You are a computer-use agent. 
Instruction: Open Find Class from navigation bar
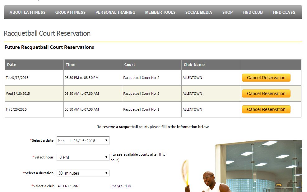[284, 12]
